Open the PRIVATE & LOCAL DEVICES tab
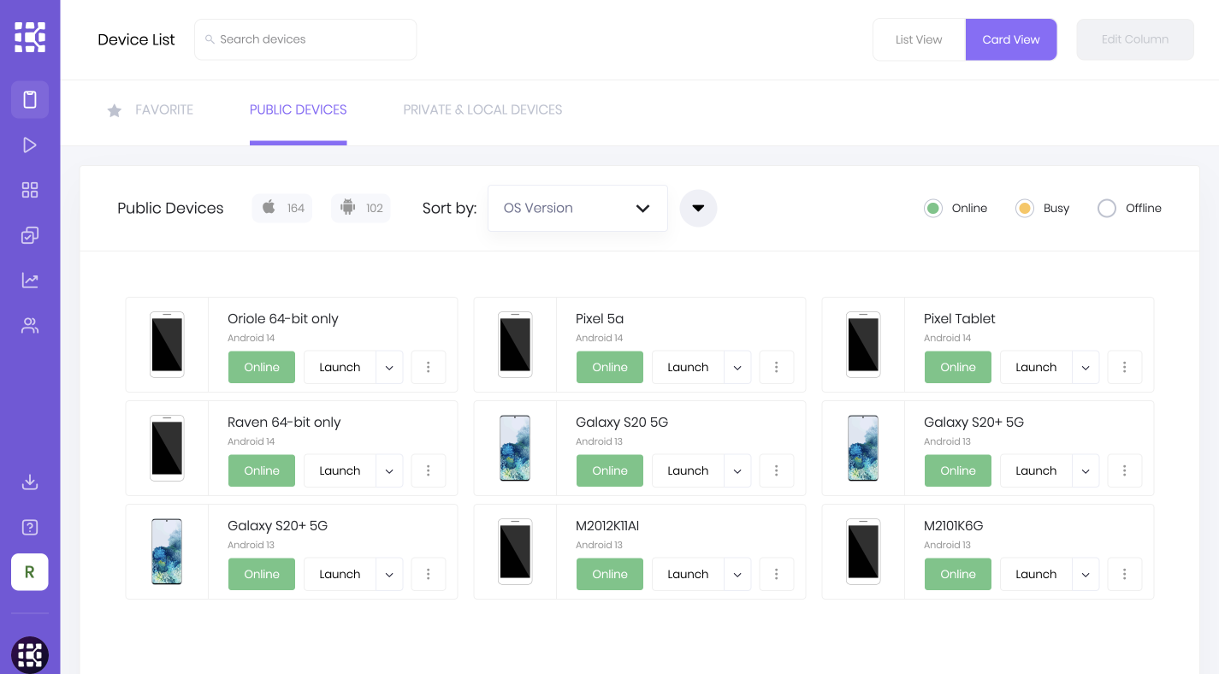Screen dimensions: 1219x674 pyautogui.click(x=482, y=109)
